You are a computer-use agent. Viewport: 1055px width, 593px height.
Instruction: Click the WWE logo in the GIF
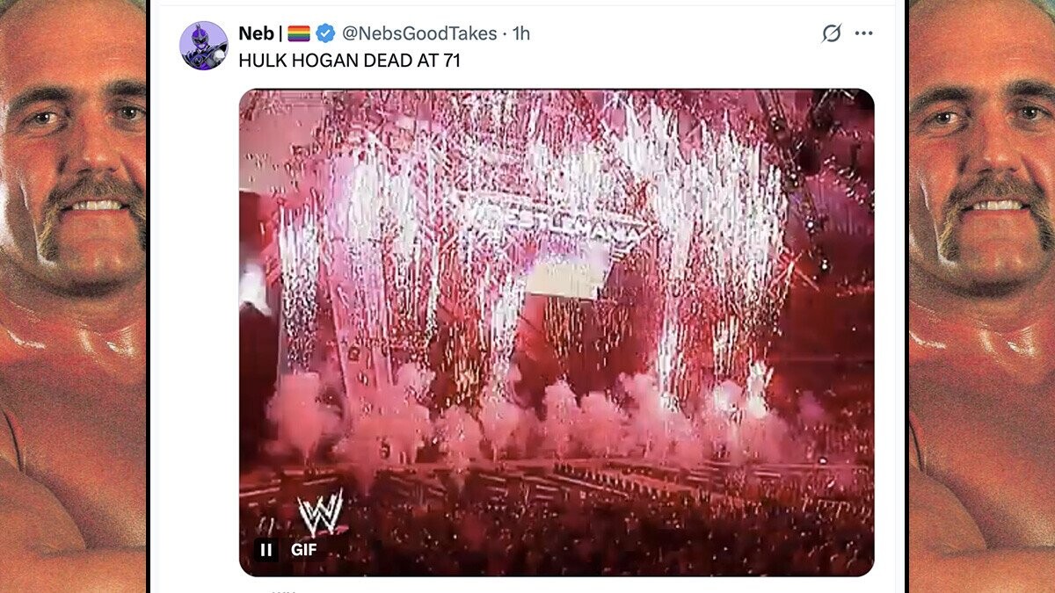click(319, 512)
